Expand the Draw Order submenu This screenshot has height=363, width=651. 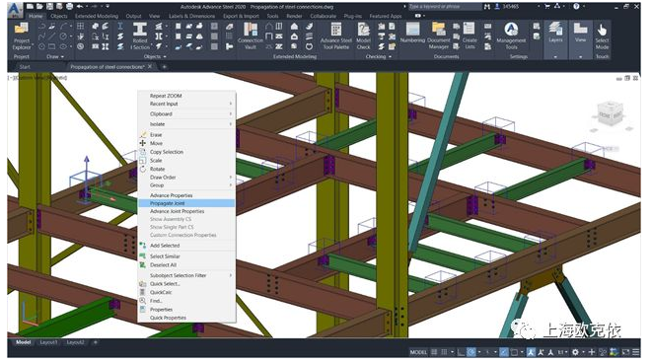[186, 178]
